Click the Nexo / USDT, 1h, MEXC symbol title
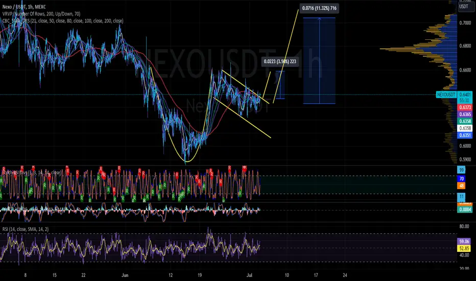Screen dimensions: 476x281 click(x=24, y=7)
